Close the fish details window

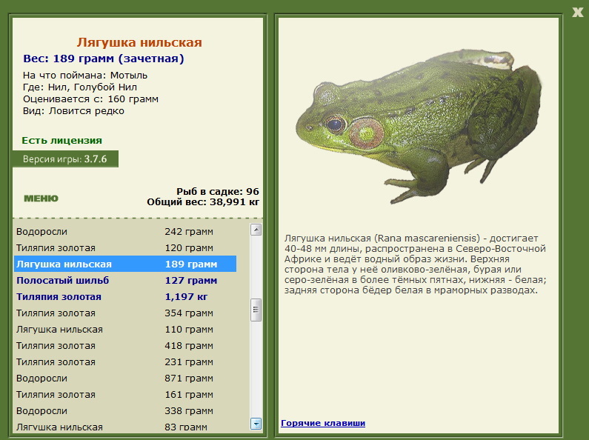pyautogui.click(x=578, y=13)
